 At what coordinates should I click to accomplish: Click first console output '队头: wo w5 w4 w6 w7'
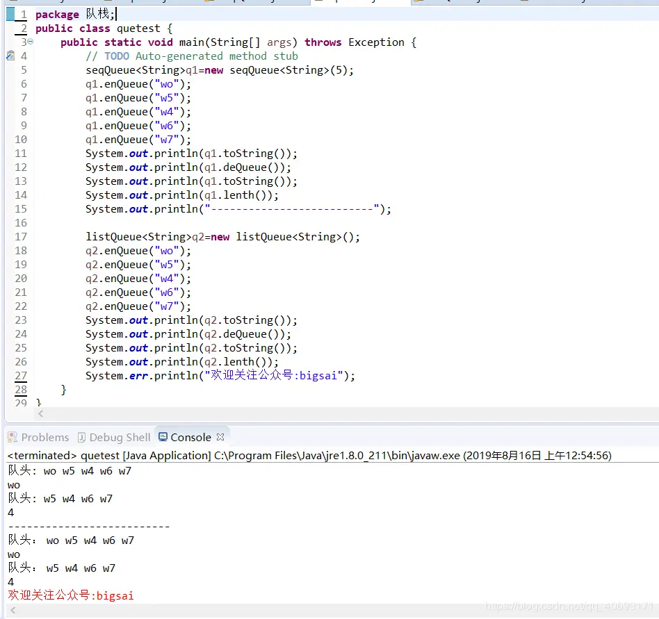[70, 471]
